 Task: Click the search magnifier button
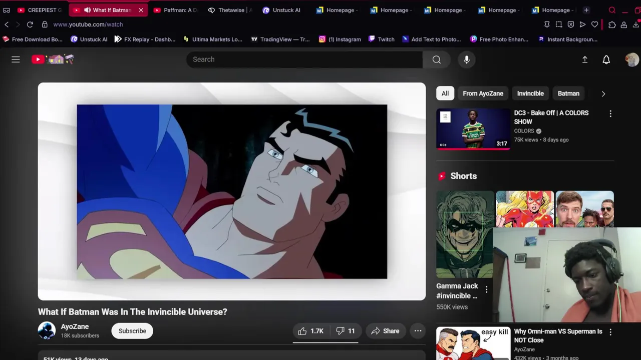tap(437, 59)
